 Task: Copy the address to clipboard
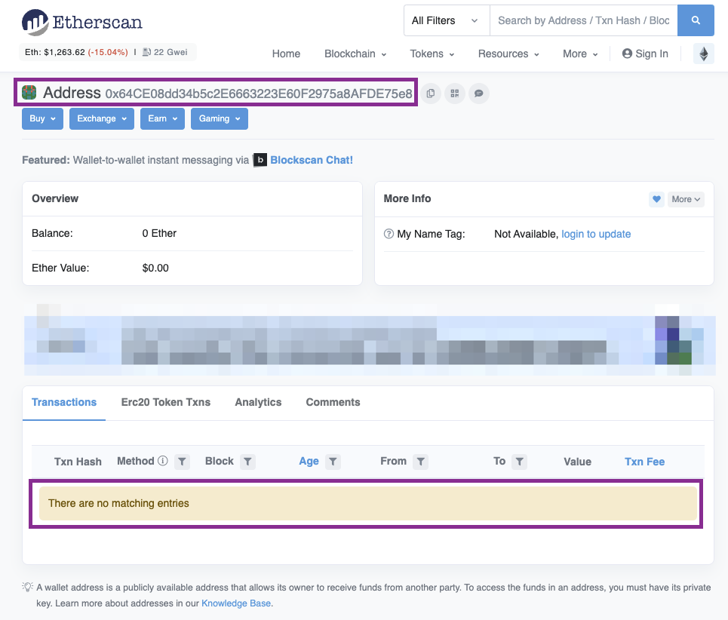(x=431, y=94)
